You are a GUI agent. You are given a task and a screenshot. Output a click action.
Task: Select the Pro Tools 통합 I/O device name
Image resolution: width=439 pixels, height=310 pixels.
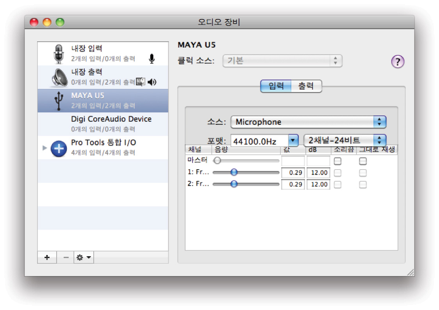104,143
